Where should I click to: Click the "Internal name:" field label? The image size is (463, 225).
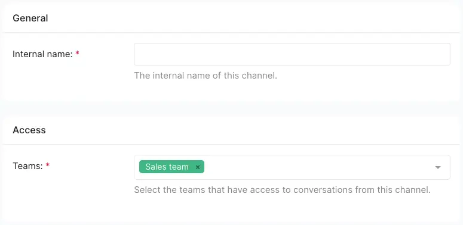(42, 54)
